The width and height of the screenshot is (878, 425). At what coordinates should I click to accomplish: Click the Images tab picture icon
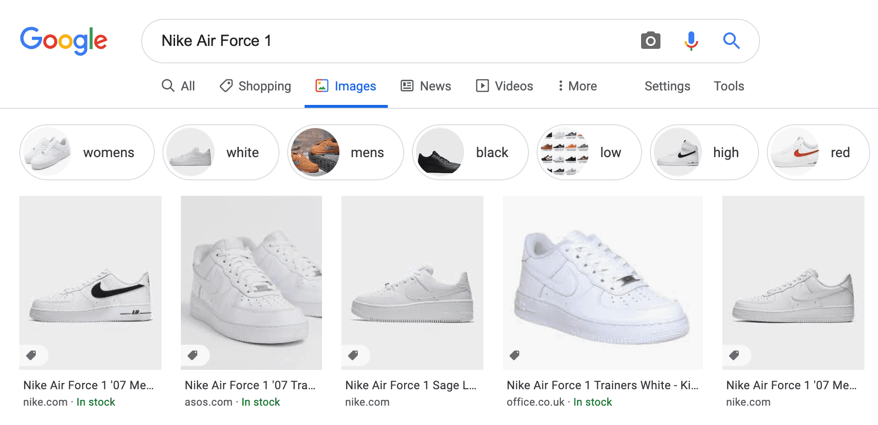(x=322, y=86)
